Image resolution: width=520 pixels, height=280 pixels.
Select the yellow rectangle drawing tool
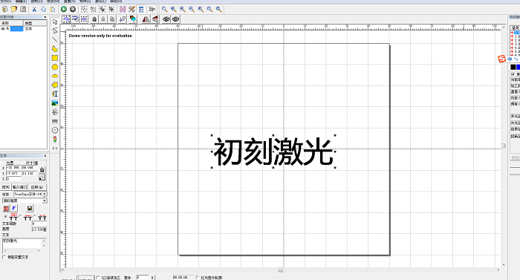[x=55, y=58]
